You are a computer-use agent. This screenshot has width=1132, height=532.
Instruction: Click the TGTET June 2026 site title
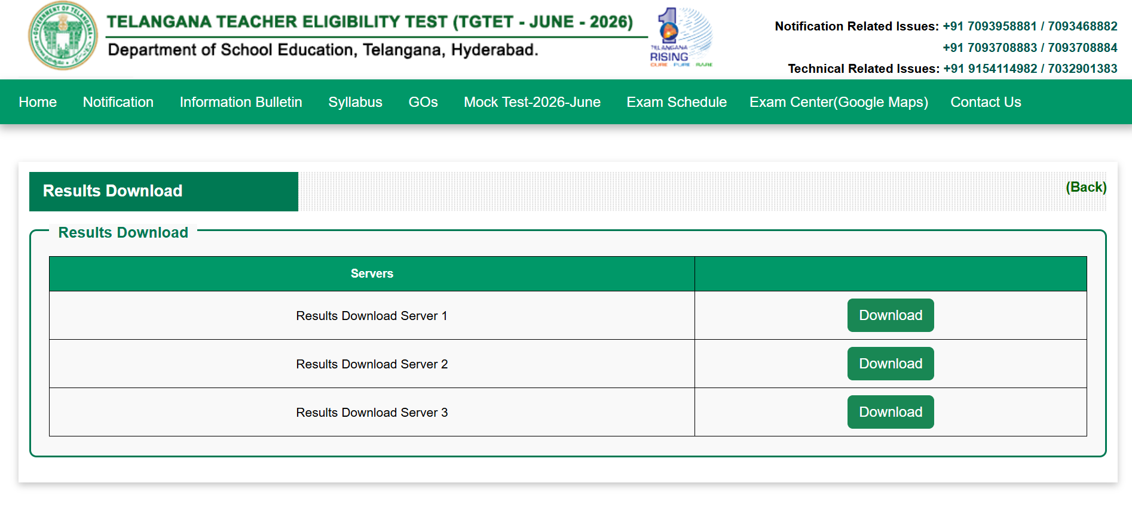pyautogui.click(x=370, y=22)
